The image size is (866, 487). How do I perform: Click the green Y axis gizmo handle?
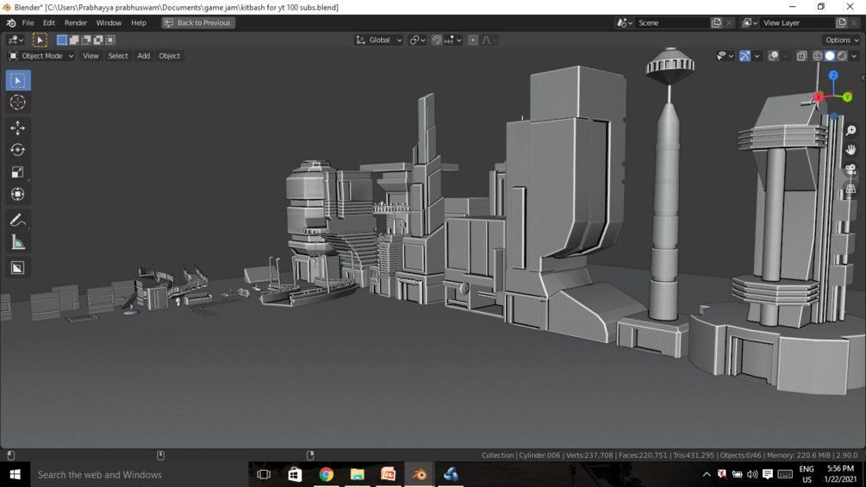848,97
